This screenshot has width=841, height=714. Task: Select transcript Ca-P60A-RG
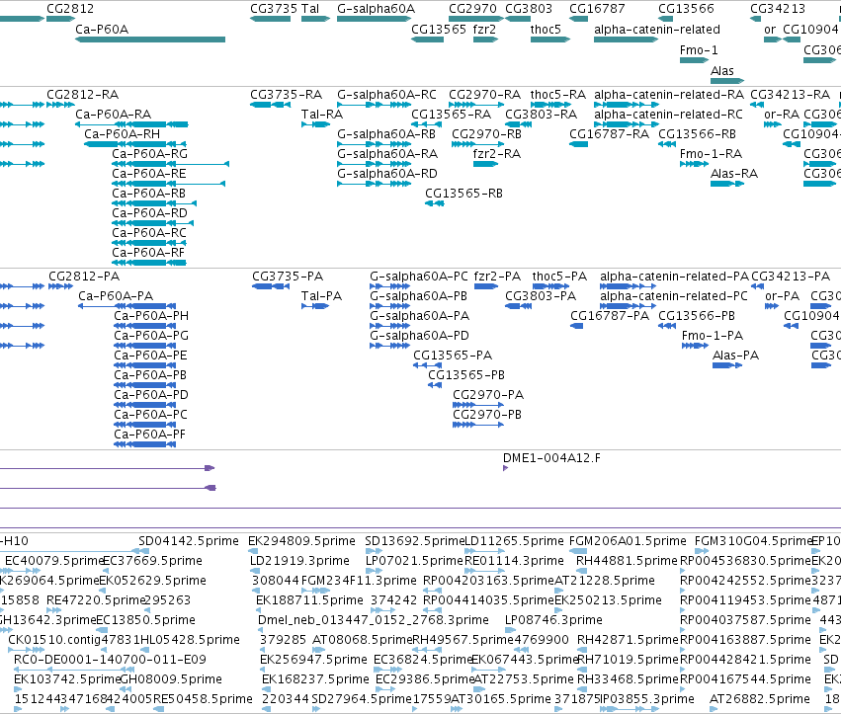(171, 164)
